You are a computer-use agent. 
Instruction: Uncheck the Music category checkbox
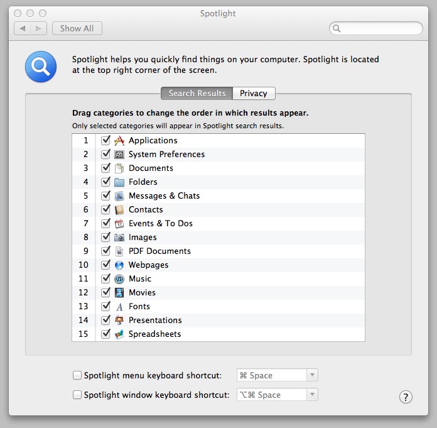(x=105, y=278)
